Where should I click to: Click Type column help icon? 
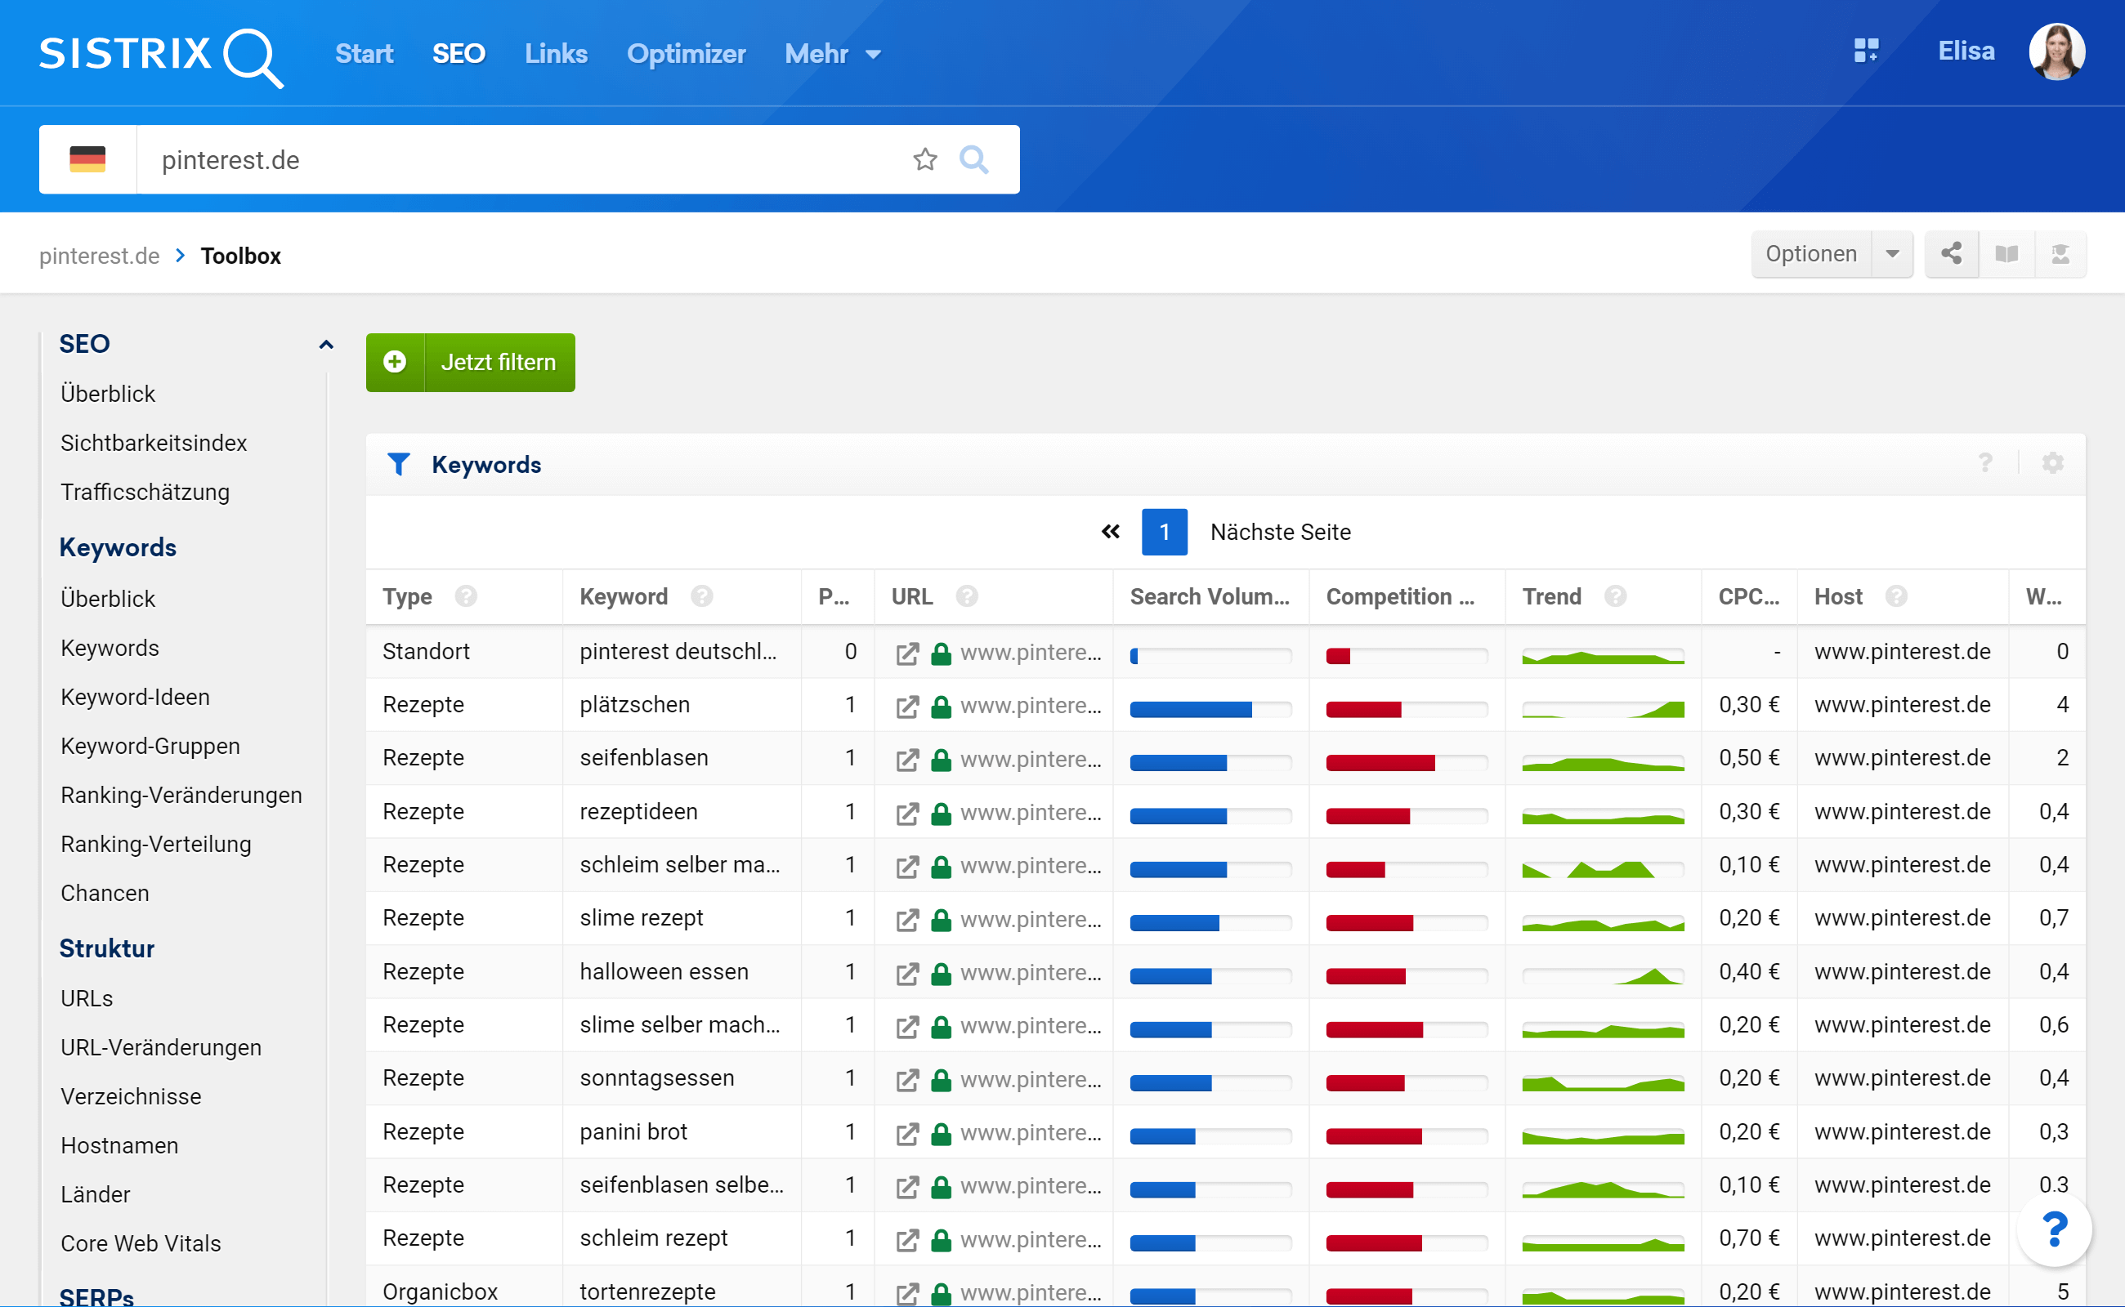click(465, 596)
